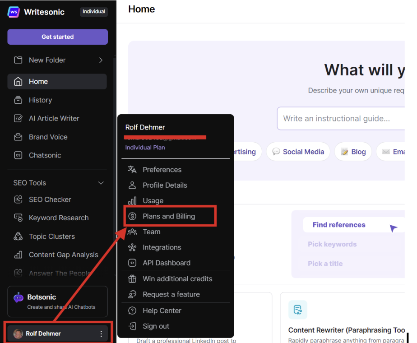The image size is (417, 343).
Task: Click the Integrations icon
Action: coord(132,247)
